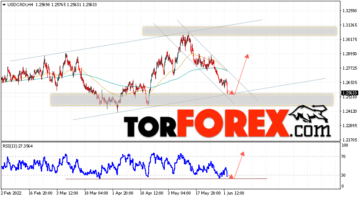Select the 1.21705 price axis label
The image size is (360, 198).
350,140
